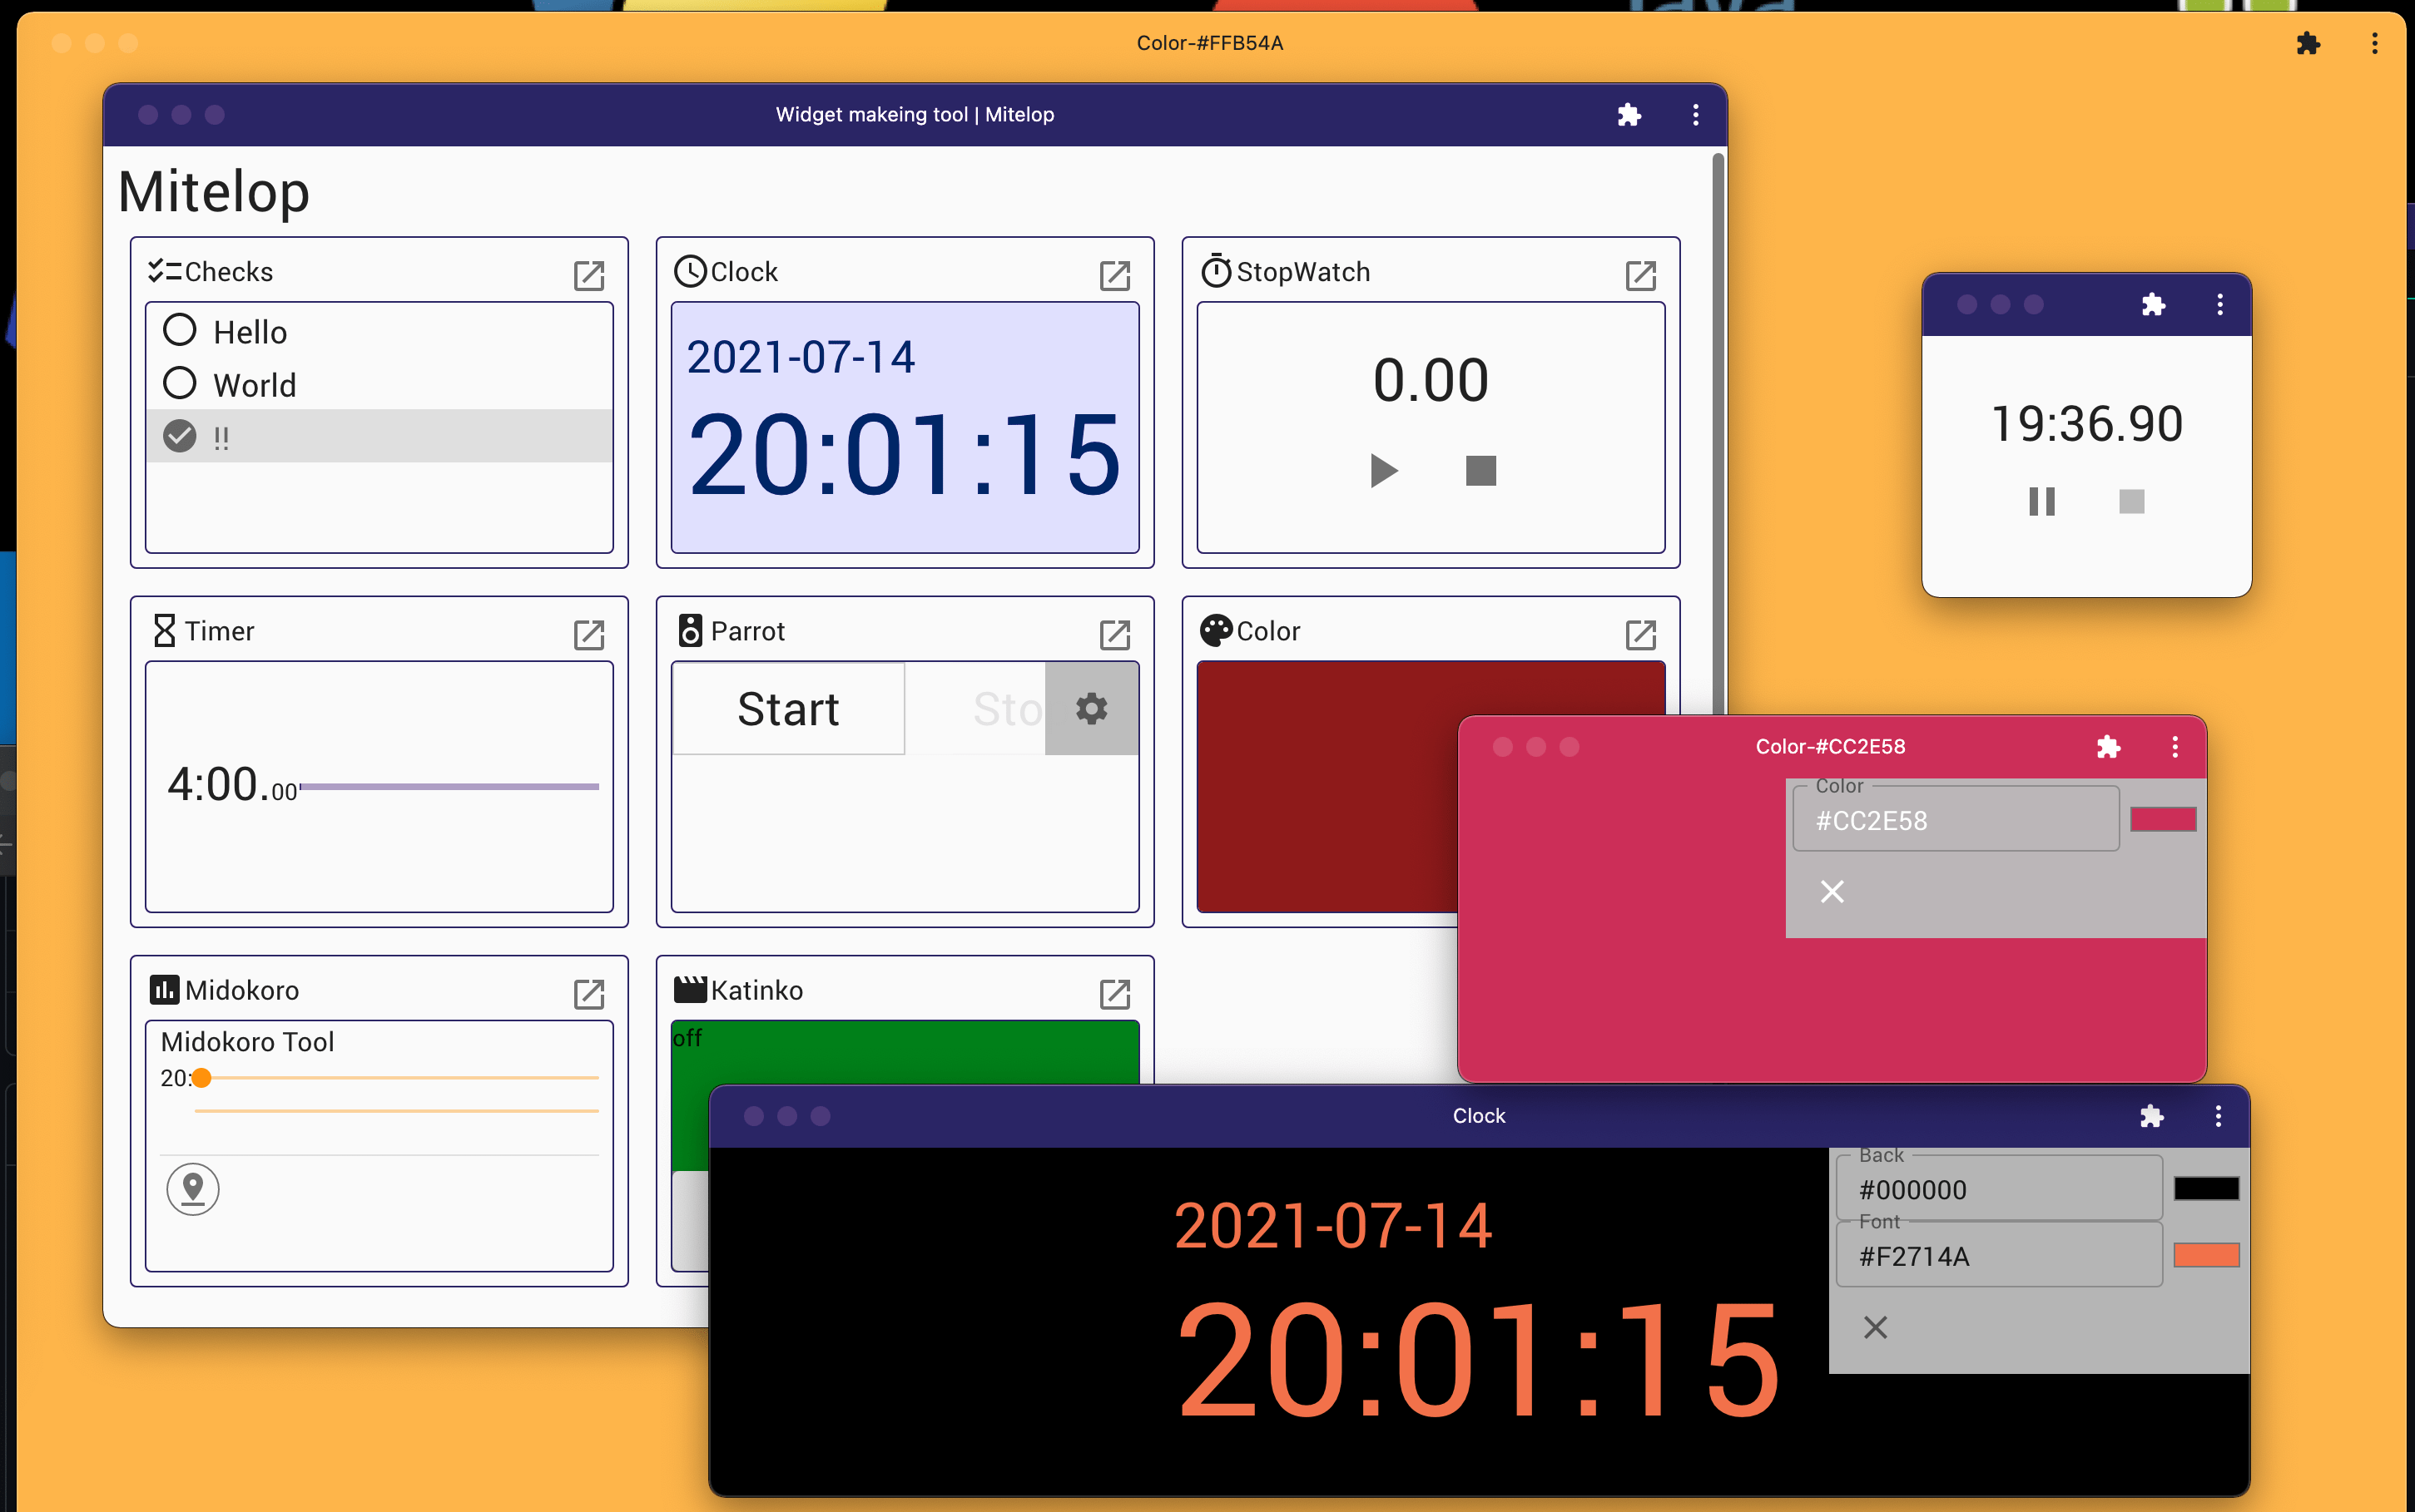
Task: Open Parrot settings gear
Action: [1092, 708]
